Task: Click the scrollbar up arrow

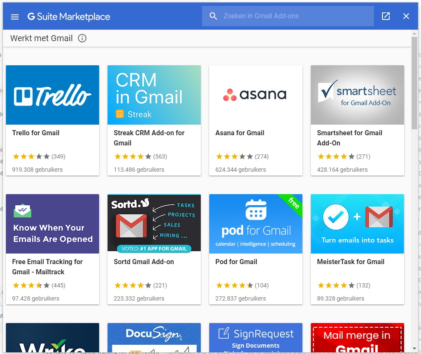Action: [x=414, y=33]
